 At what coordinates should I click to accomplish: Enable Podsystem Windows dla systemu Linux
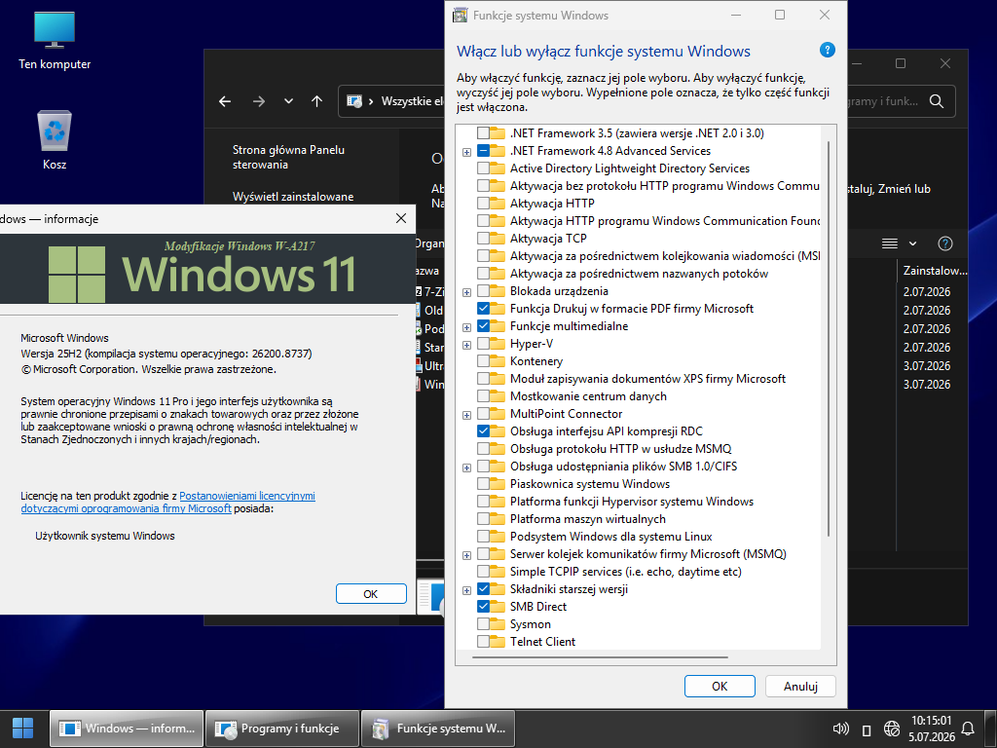[483, 537]
